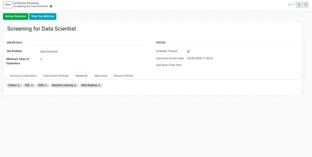Remove the Python keyword tag

(x=19, y=85)
